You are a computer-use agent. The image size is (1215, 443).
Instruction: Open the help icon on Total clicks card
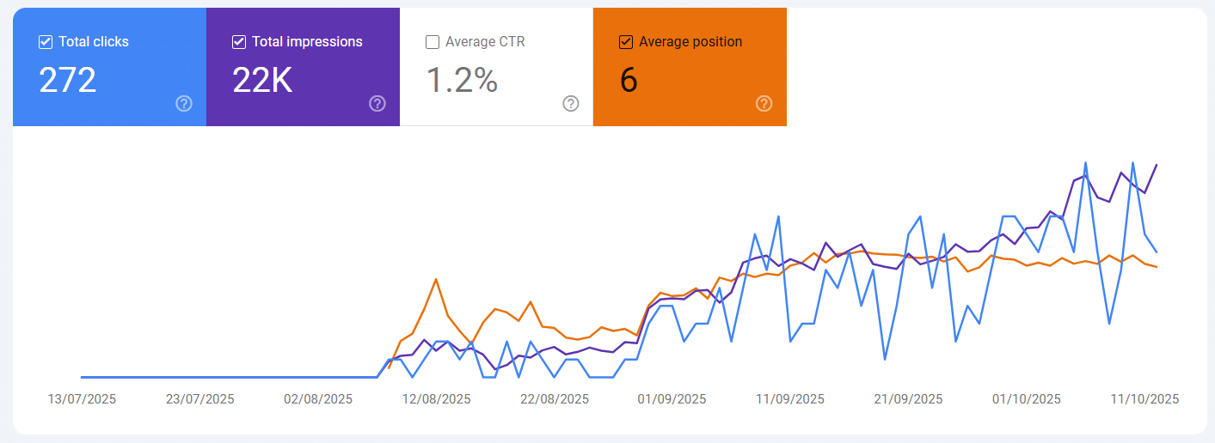pyautogui.click(x=184, y=104)
